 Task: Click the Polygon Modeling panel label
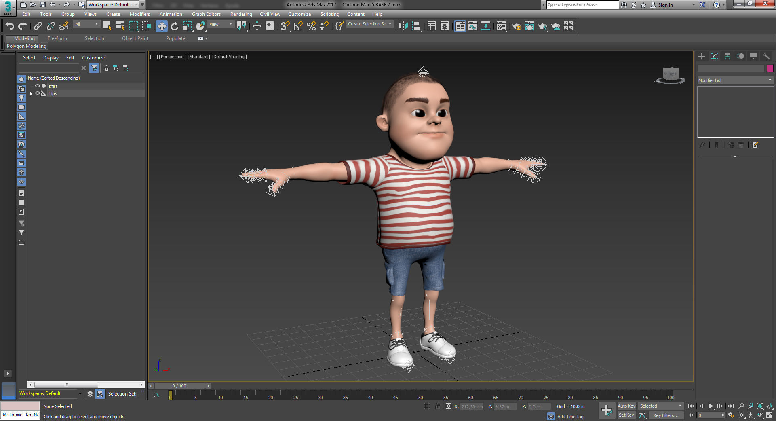pyautogui.click(x=27, y=46)
